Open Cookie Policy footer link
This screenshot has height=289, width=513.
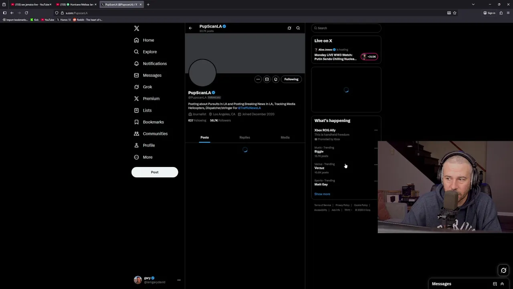click(x=361, y=205)
